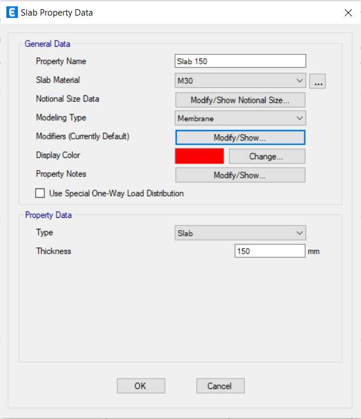
Task: Enable Use Special One-Way Load Distribution checkbox
Action: pos(40,193)
